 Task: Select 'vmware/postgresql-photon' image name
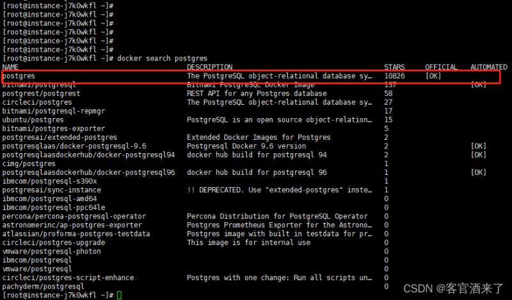pyautogui.click(x=52, y=252)
